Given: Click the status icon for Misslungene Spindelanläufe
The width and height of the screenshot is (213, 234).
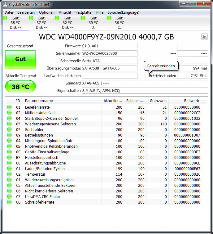Looking at the screenshot, I should pyautogui.click(x=9, y=141).
